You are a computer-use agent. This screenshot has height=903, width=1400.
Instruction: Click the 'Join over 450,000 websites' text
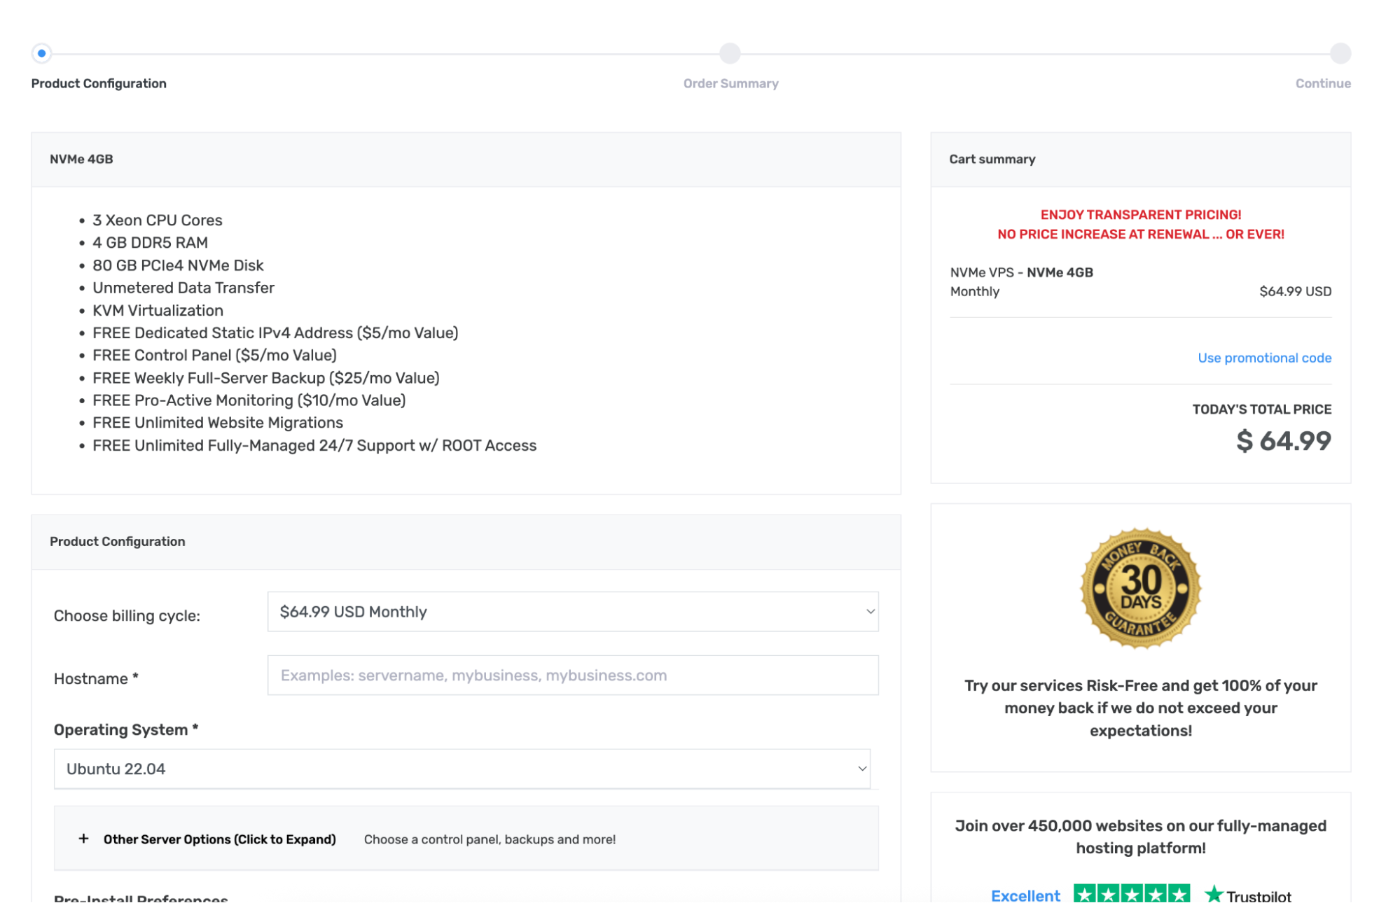[1141, 836]
